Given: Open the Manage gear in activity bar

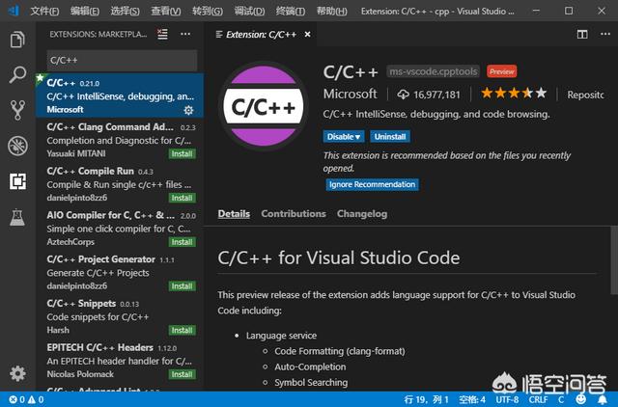Looking at the screenshot, I should tap(17, 372).
